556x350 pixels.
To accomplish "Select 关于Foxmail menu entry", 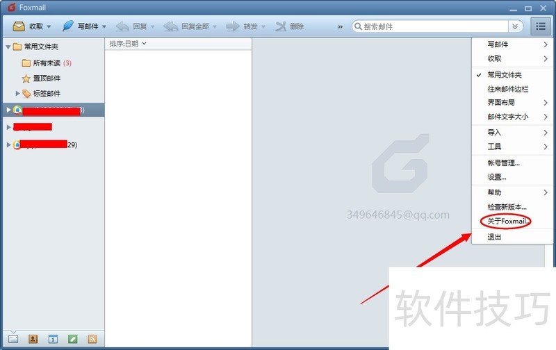I will [x=508, y=222].
